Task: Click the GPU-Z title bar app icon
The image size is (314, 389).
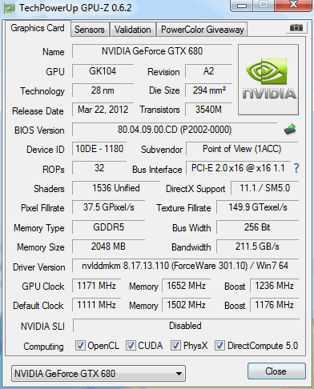Action: coord(10,8)
